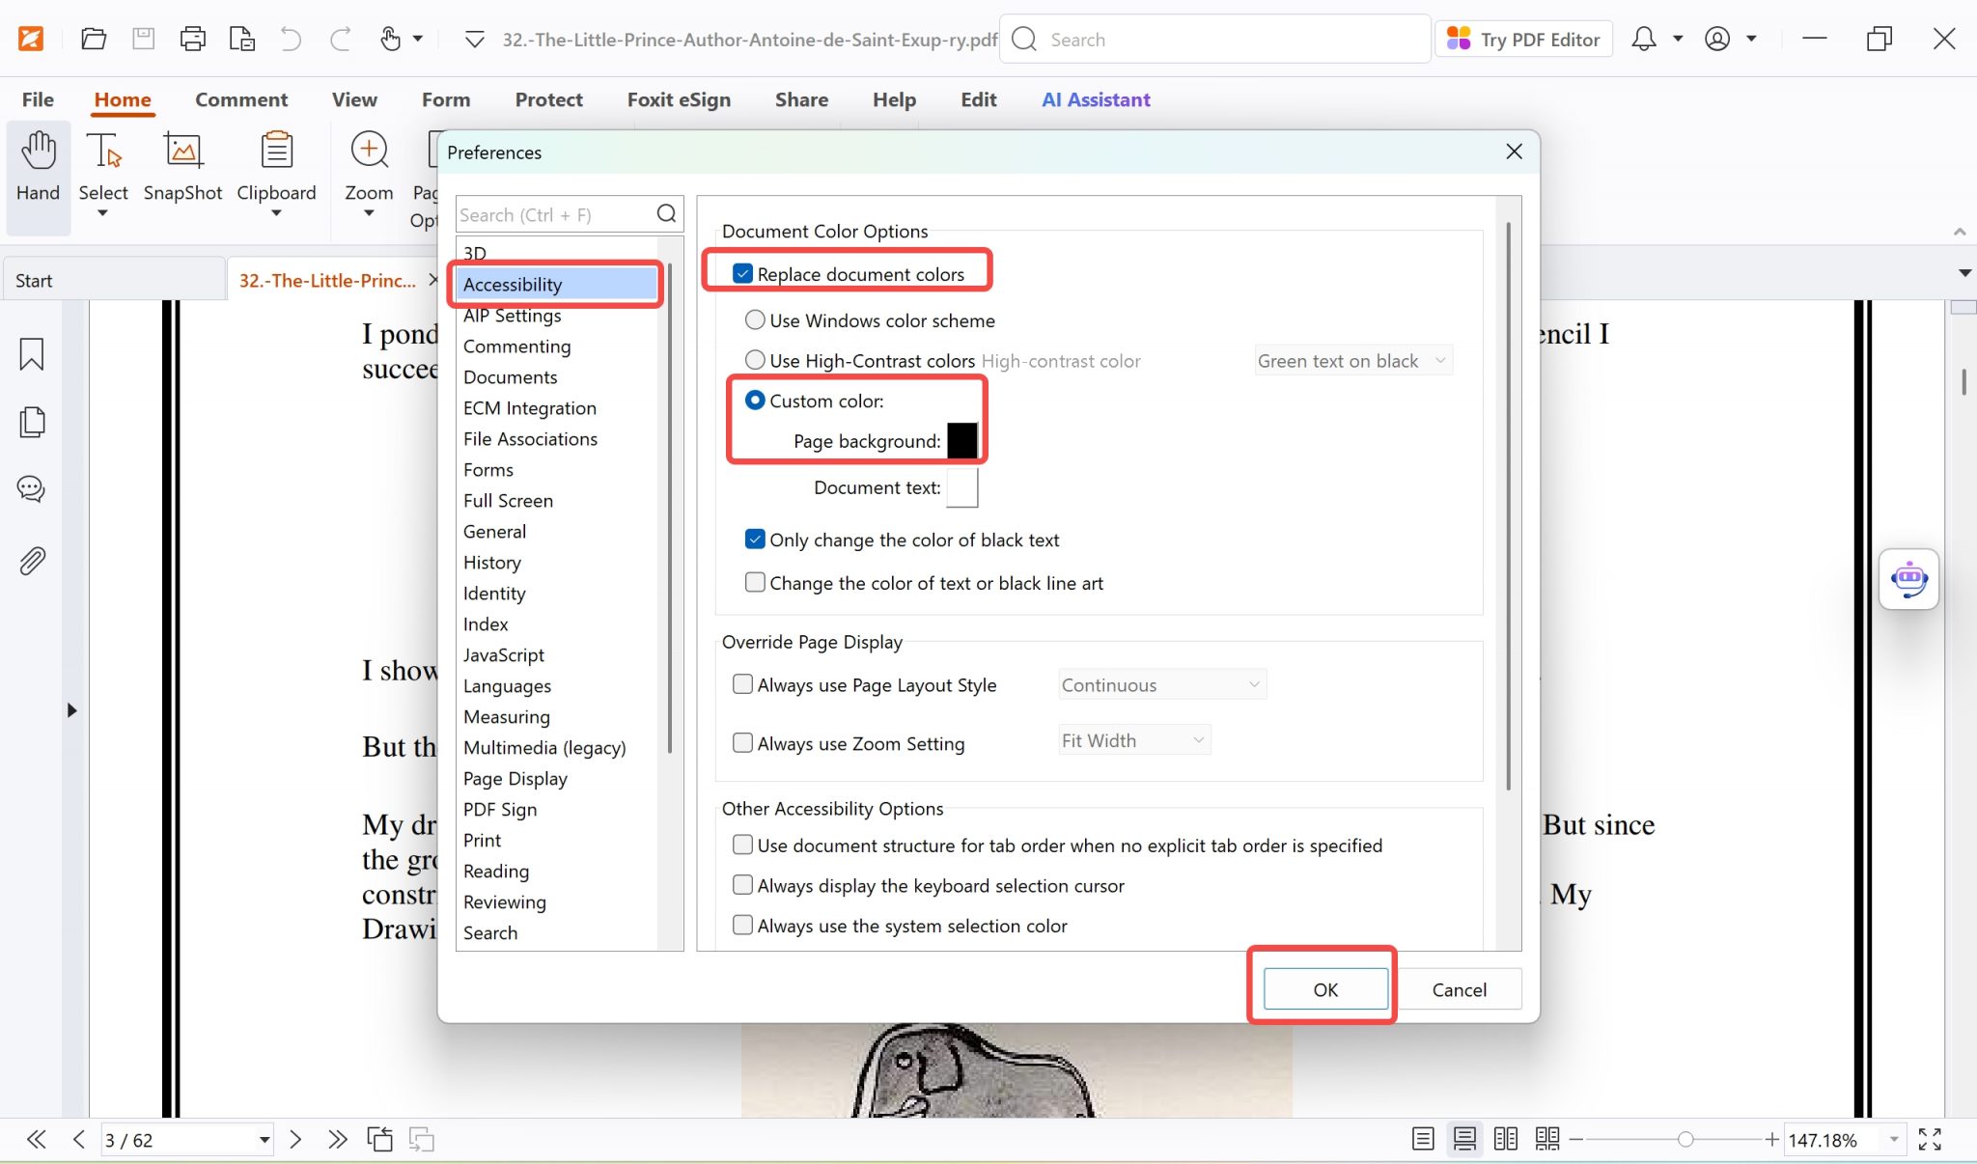Open the Pages thumbnail panel icon
This screenshot has height=1164, width=1977.
coord(32,422)
